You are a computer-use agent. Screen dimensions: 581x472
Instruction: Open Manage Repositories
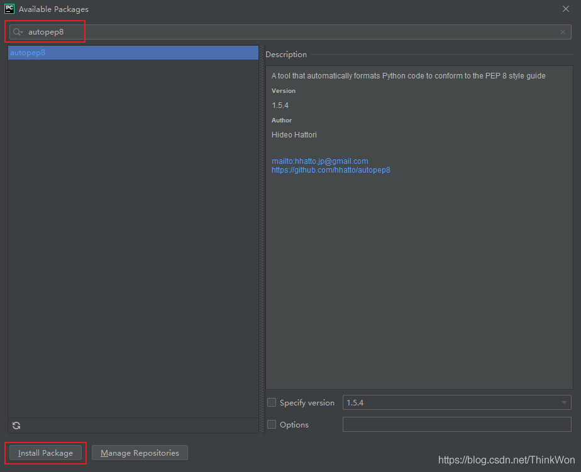[140, 453]
